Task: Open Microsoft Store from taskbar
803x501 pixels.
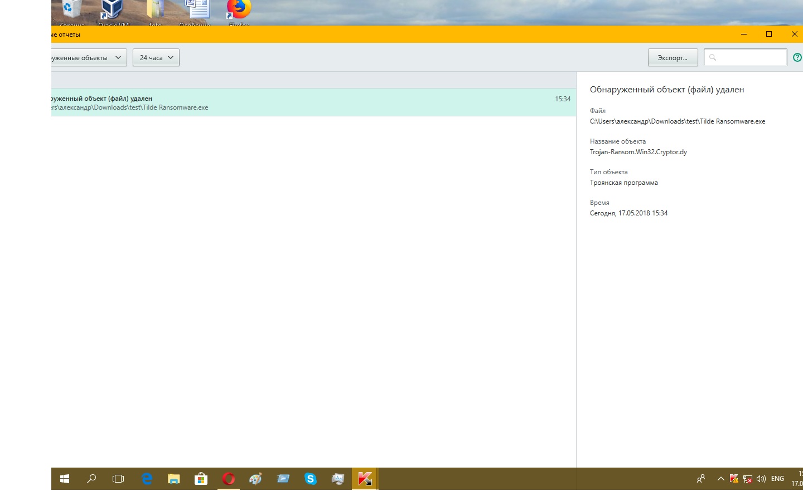Action: (x=201, y=479)
